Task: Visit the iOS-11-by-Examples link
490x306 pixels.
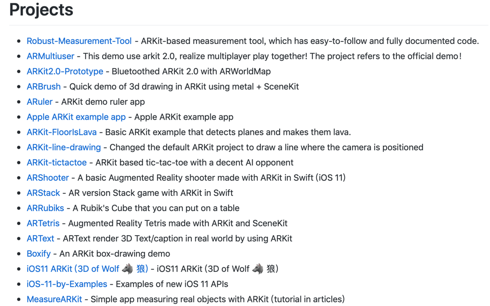Action: click(x=67, y=284)
